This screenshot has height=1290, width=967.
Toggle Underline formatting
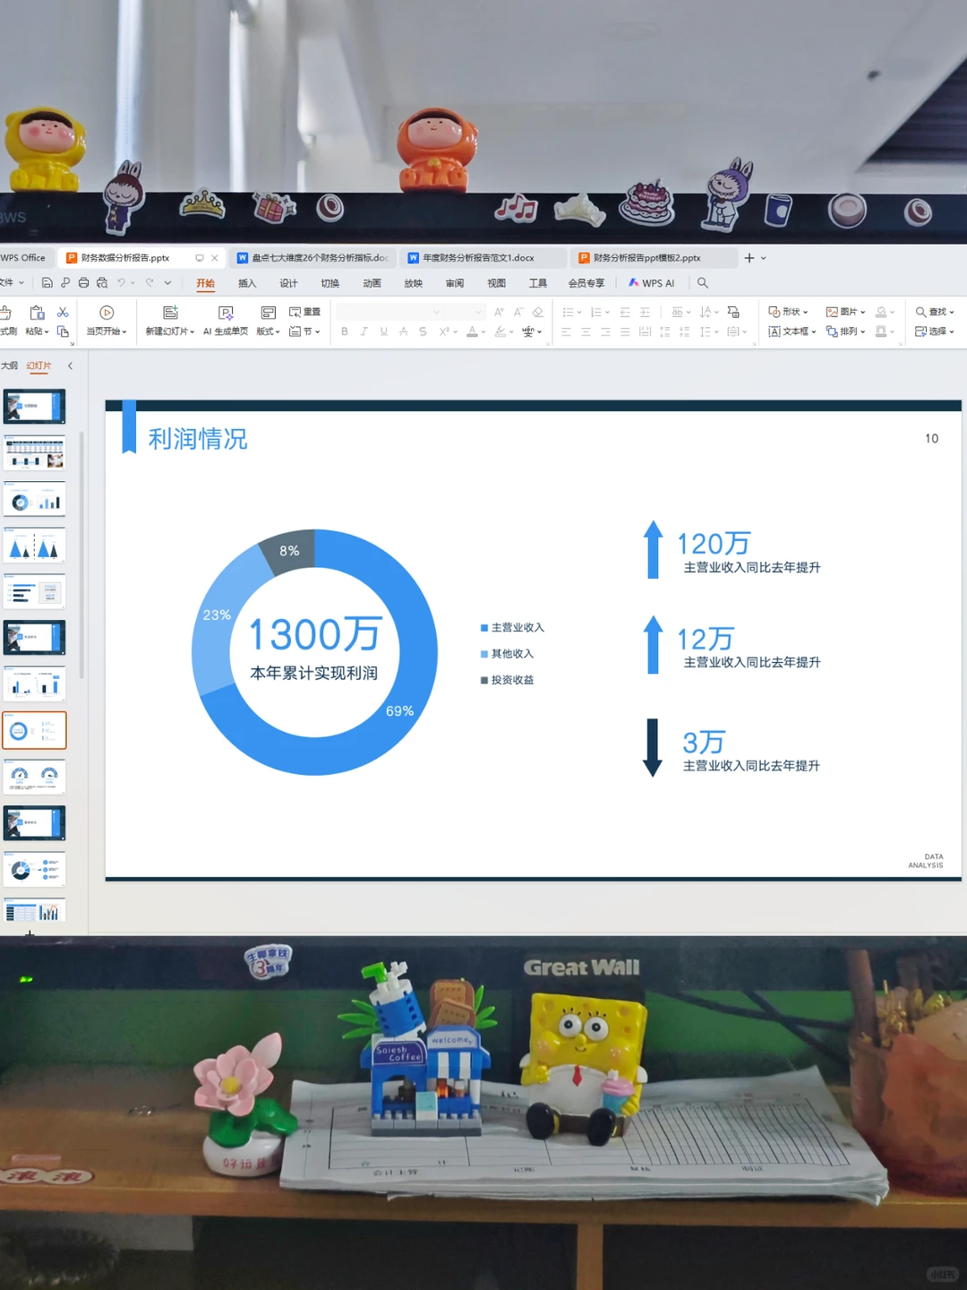[x=383, y=331]
